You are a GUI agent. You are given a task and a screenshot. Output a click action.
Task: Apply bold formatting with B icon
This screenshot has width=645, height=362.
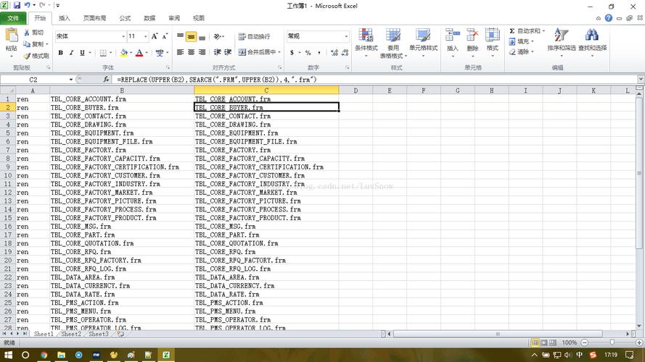61,53
